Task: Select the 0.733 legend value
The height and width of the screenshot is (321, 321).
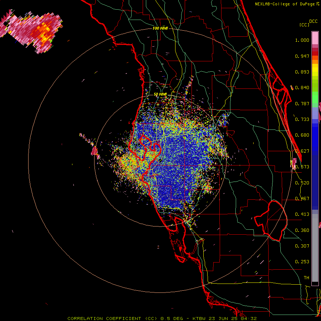Action: 302,119
